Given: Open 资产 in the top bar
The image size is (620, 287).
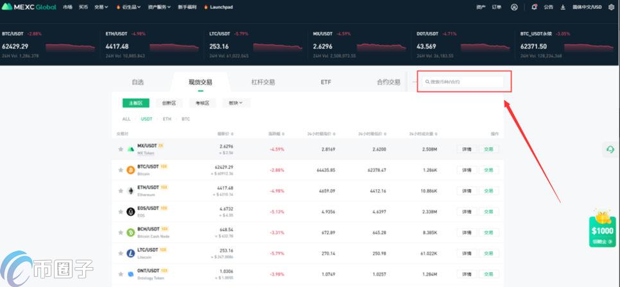Looking at the screenshot, I should pyautogui.click(x=481, y=7).
